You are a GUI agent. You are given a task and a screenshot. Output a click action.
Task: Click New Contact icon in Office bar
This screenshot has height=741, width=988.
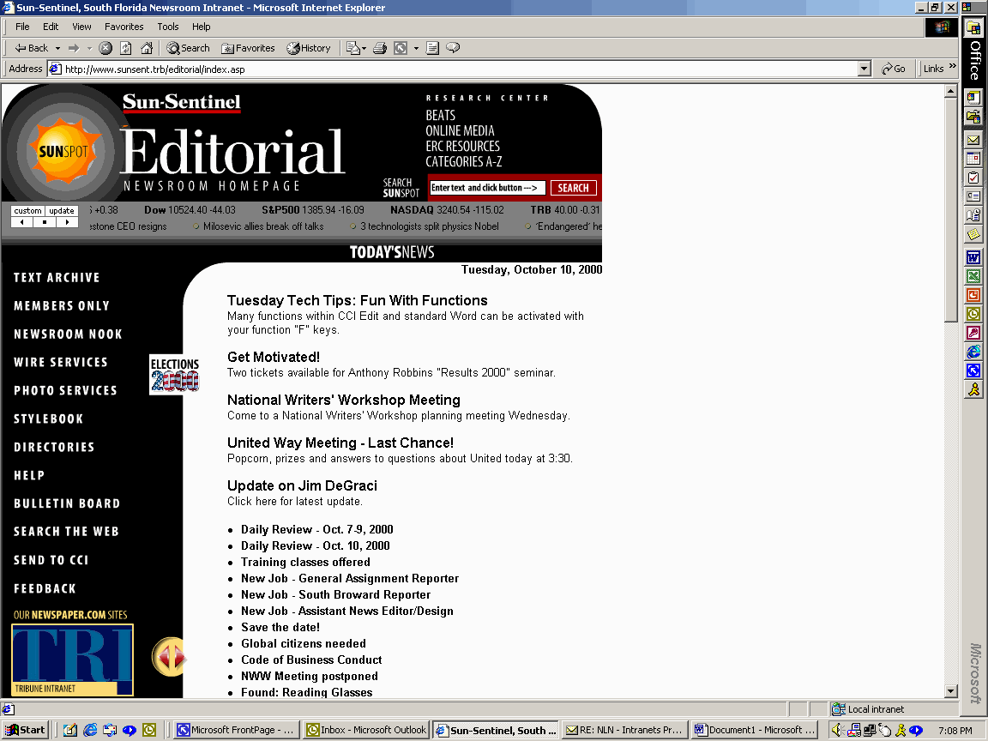(973, 196)
